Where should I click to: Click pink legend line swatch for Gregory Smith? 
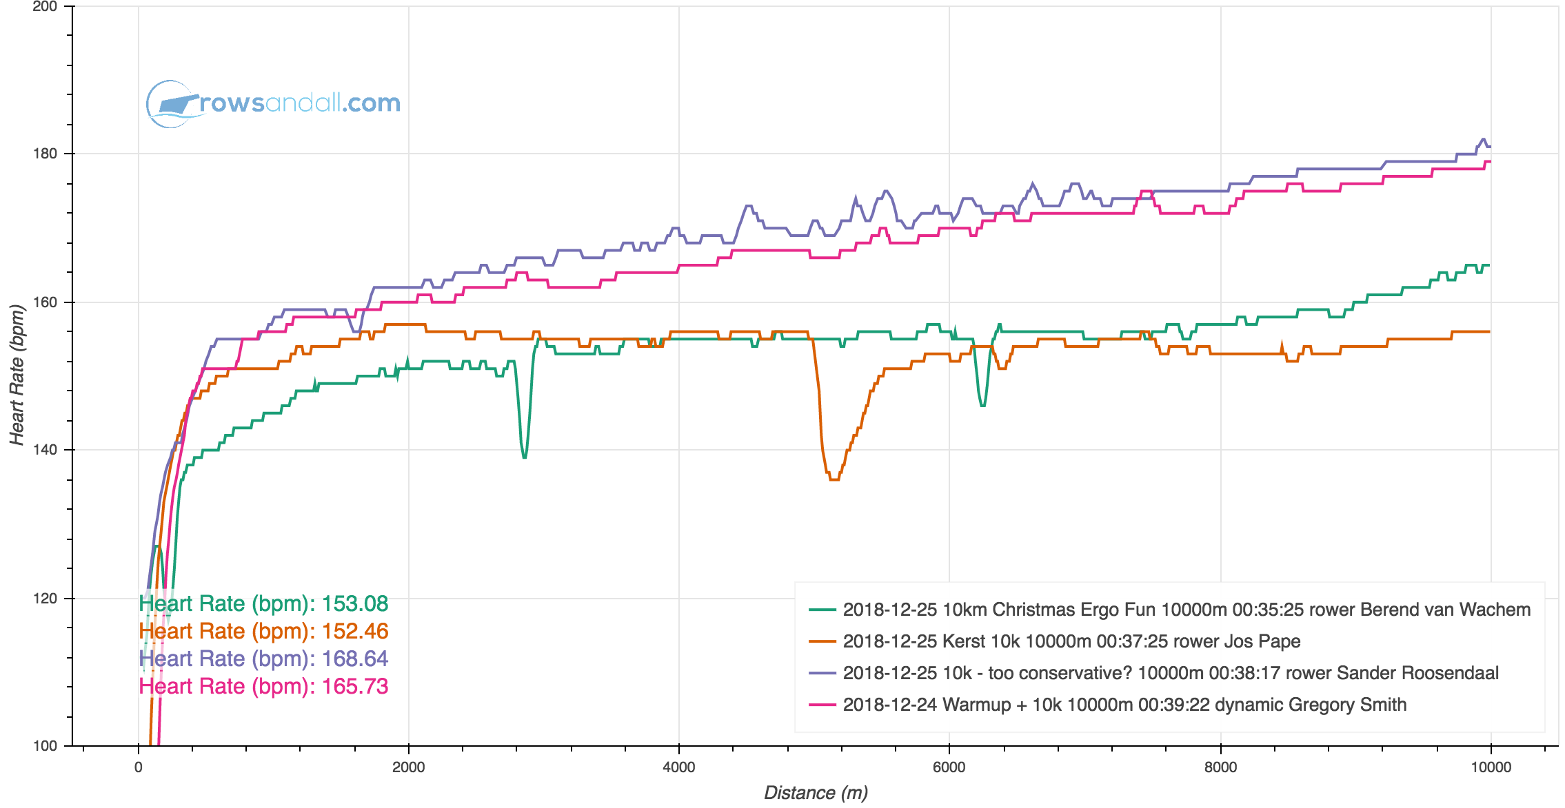coord(822,705)
